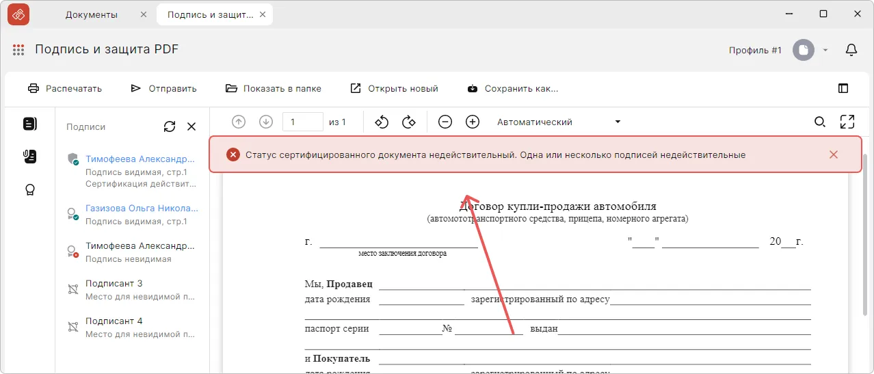Click Открыть новый

coord(394,88)
